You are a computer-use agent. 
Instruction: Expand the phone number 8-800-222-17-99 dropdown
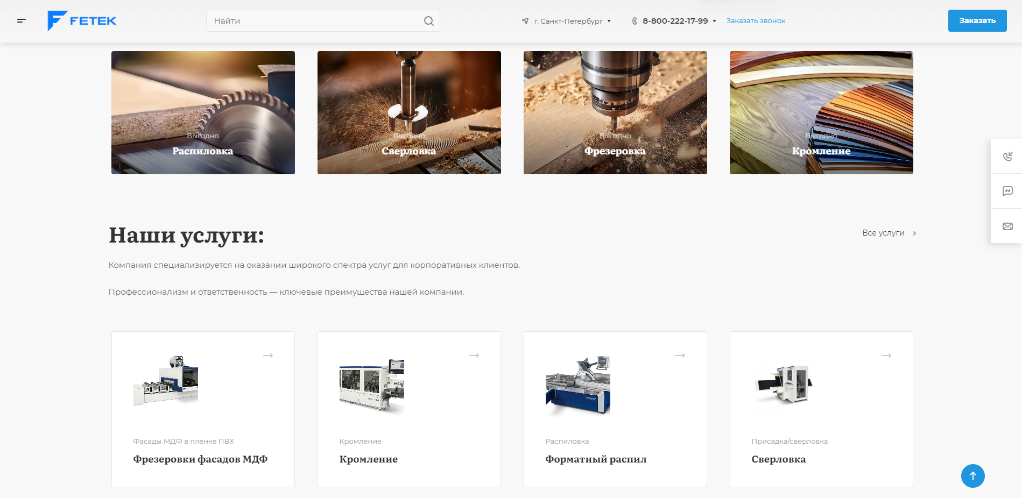[x=714, y=21]
